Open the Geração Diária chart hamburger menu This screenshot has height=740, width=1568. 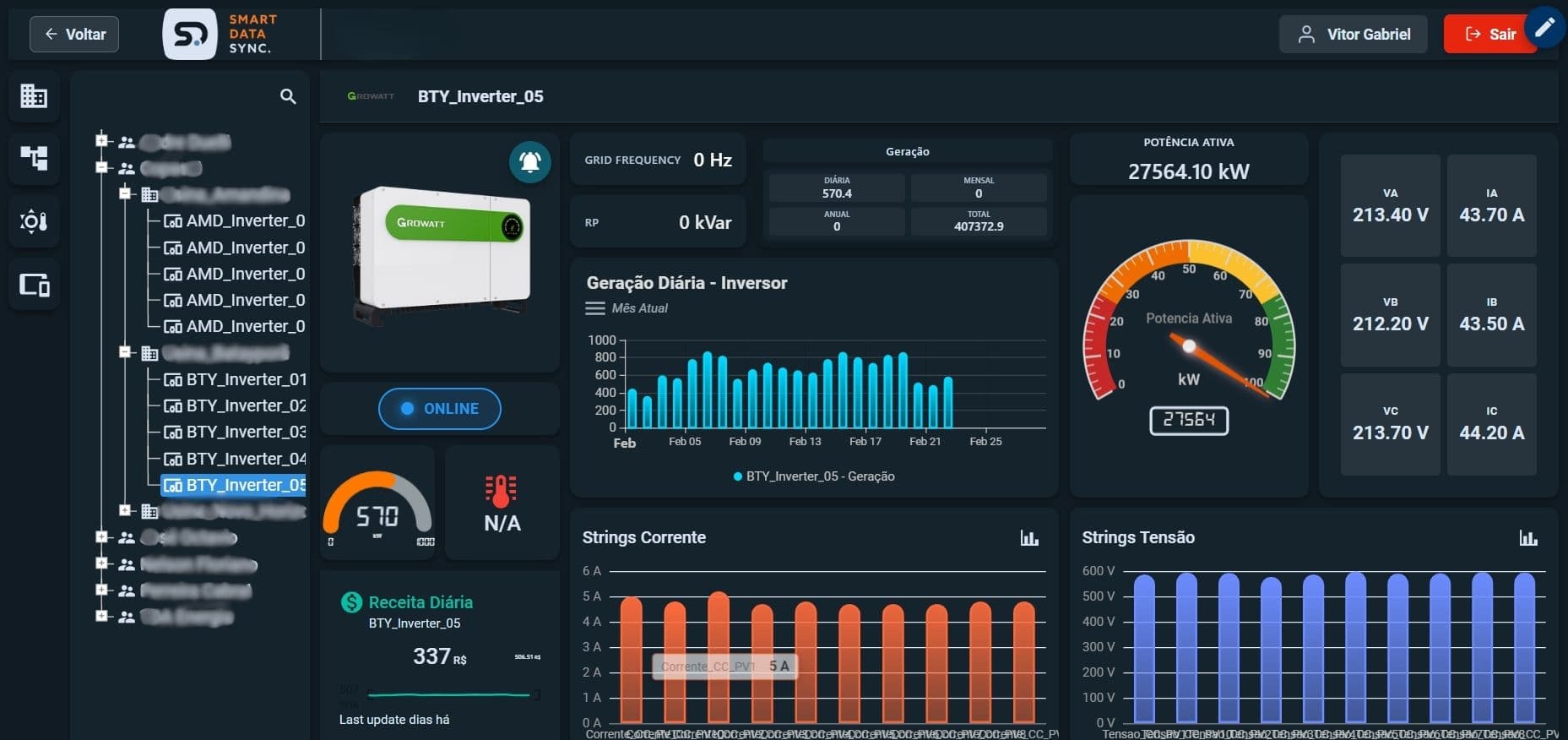(594, 308)
